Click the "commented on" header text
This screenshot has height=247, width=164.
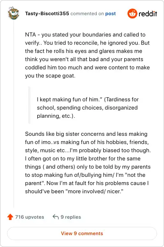click(x=87, y=14)
